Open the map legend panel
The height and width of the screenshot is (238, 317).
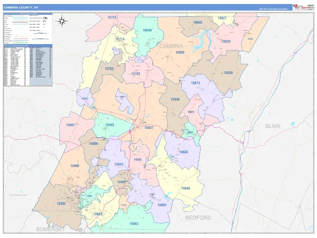tap(28, 29)
